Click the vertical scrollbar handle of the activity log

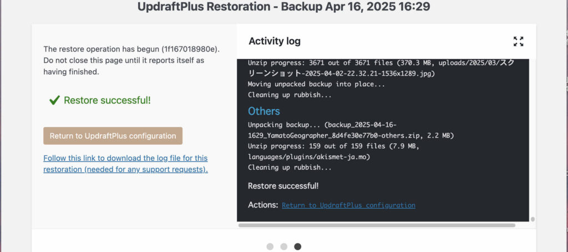click(532, 219)
